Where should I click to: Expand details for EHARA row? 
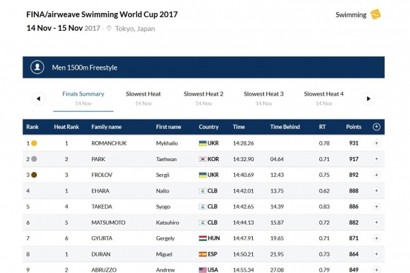pyautogui.click(x=376, y=190)
